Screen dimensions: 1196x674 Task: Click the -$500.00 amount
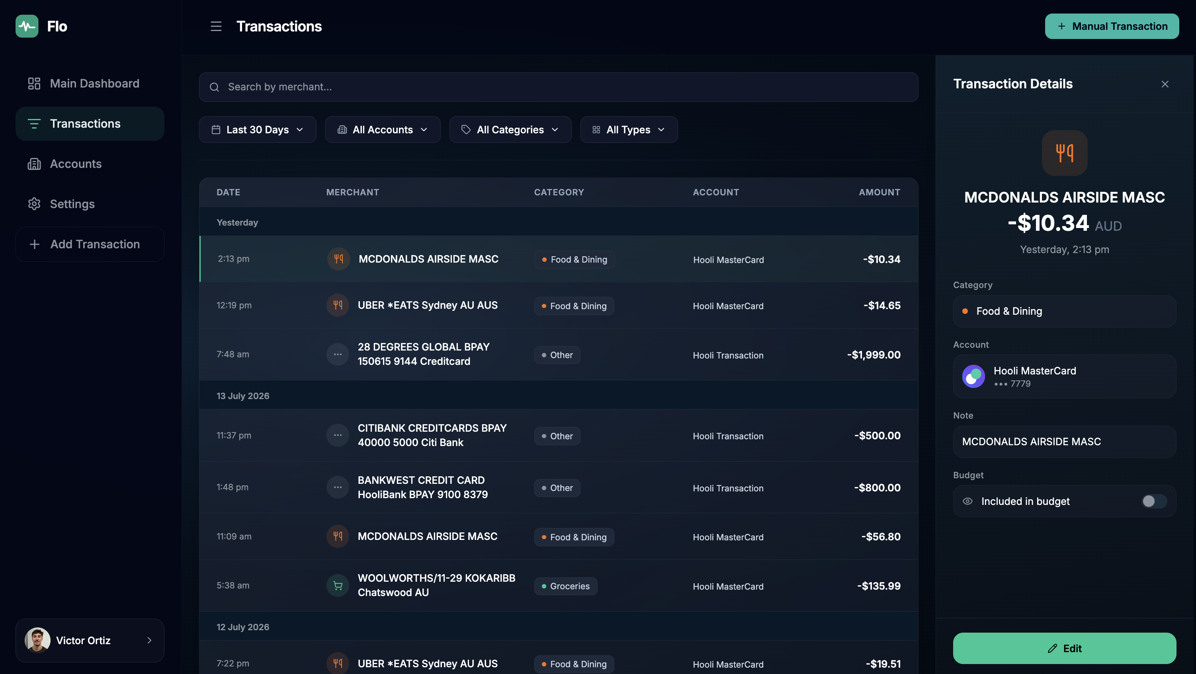[x=877, y=436]
